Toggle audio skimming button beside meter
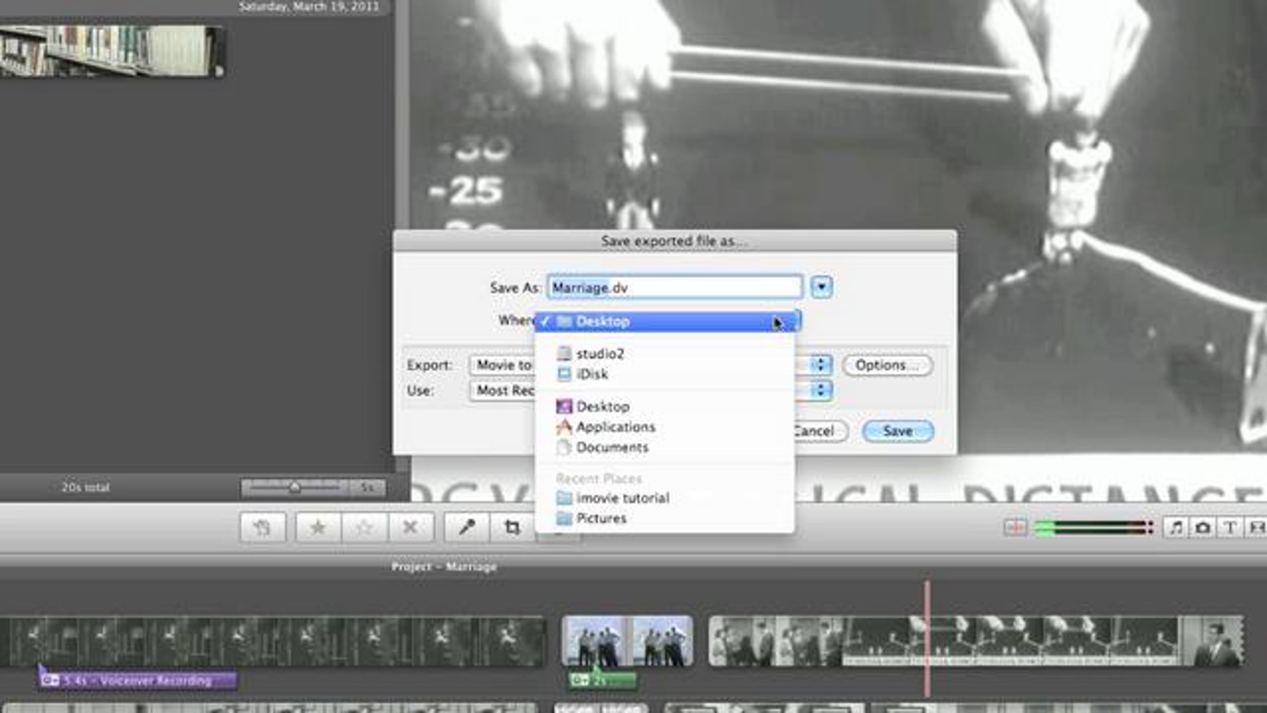Viewport: 1267px width, 713px height. 1015,527
